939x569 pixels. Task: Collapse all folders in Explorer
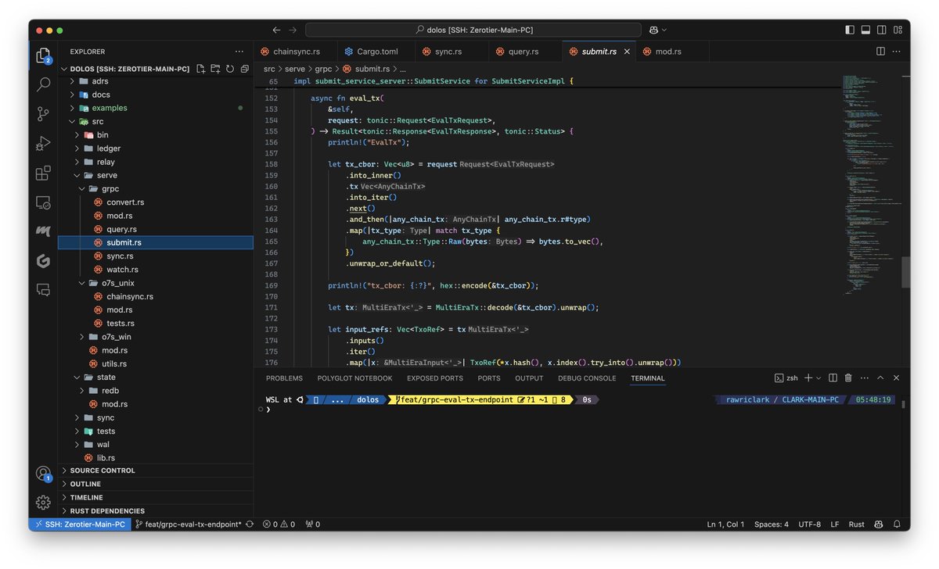coord(244,69)
